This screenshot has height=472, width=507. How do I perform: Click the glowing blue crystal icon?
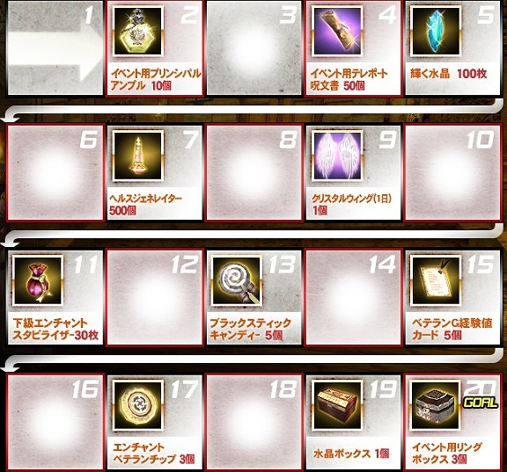point(436,32)
